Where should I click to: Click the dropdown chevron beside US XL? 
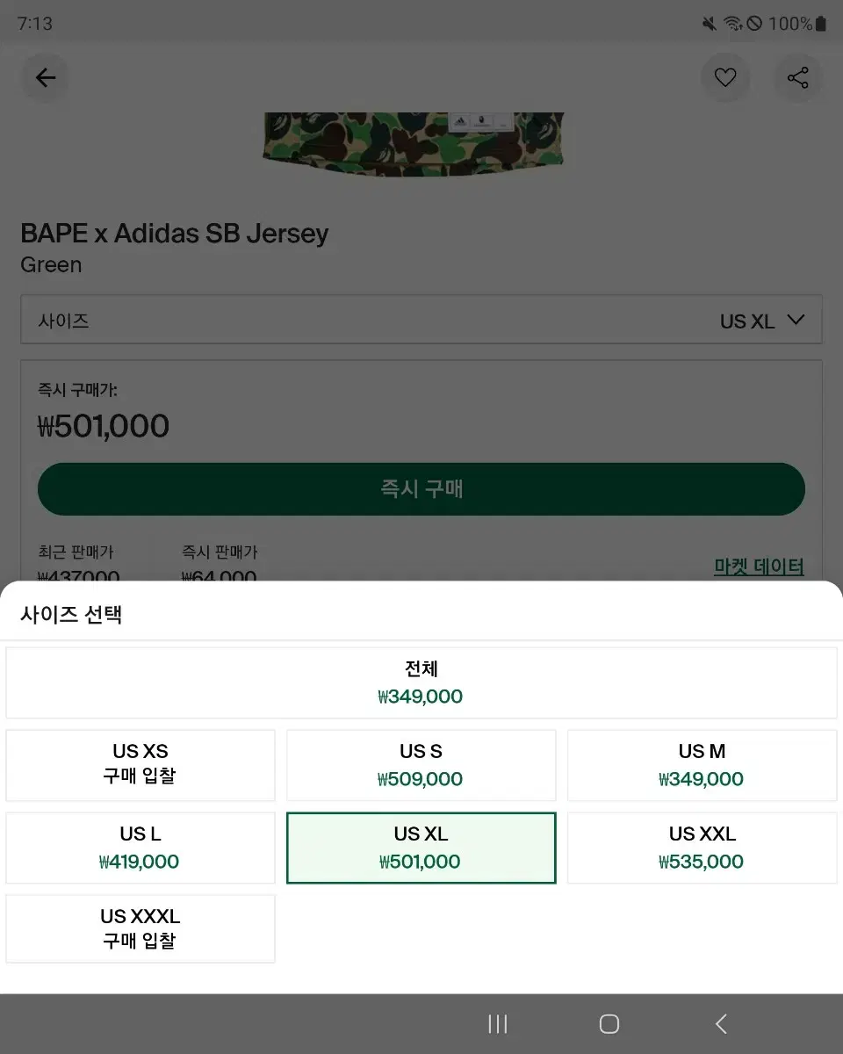tap(796, 321)
